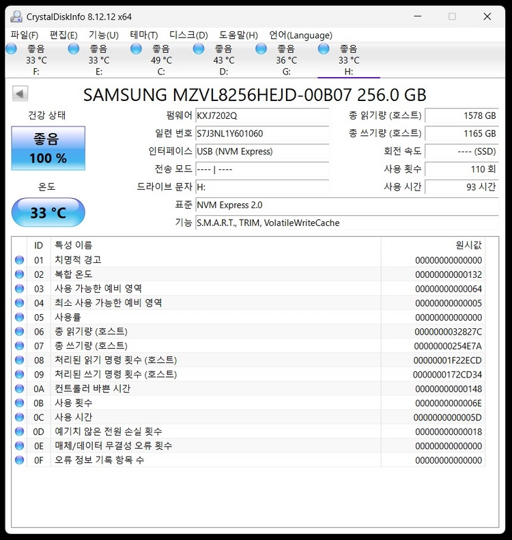512x540 pixels.
Task: Click the transfer mode field ---- | ----
Action: pos(262,169)
